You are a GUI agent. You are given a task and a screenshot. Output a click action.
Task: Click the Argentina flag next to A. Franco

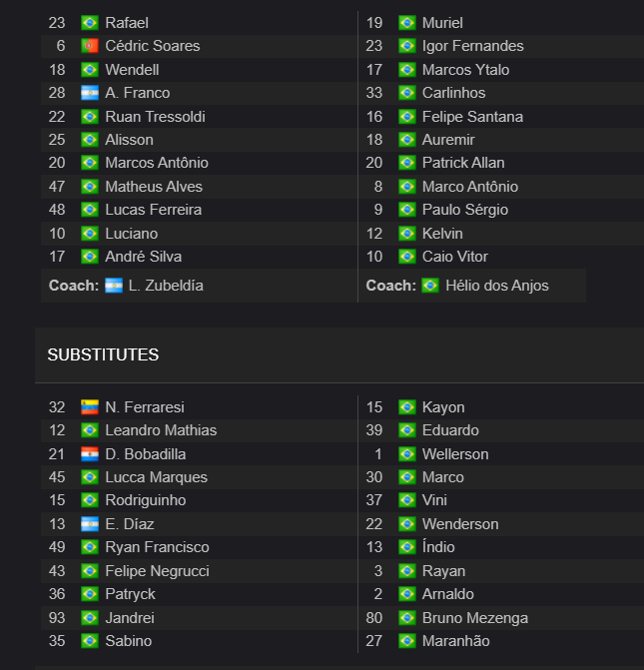point(90,93)
